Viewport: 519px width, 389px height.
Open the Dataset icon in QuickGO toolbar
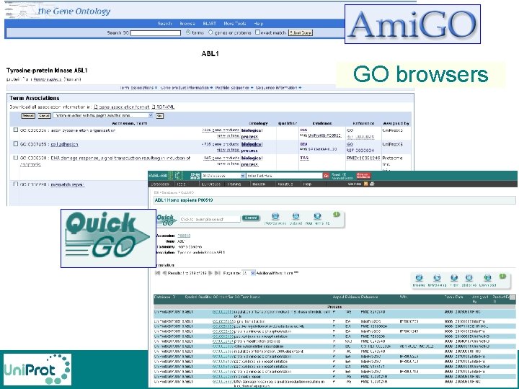point(296,217)
